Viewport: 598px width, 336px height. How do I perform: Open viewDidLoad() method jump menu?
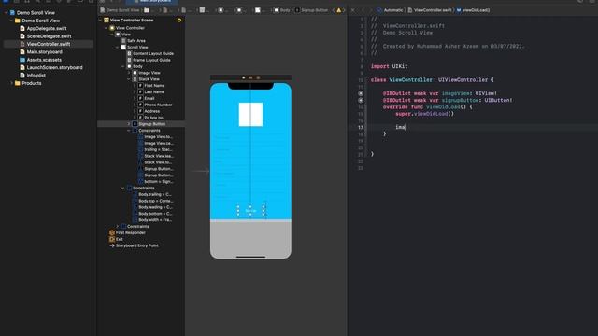[x=473, y=10]
